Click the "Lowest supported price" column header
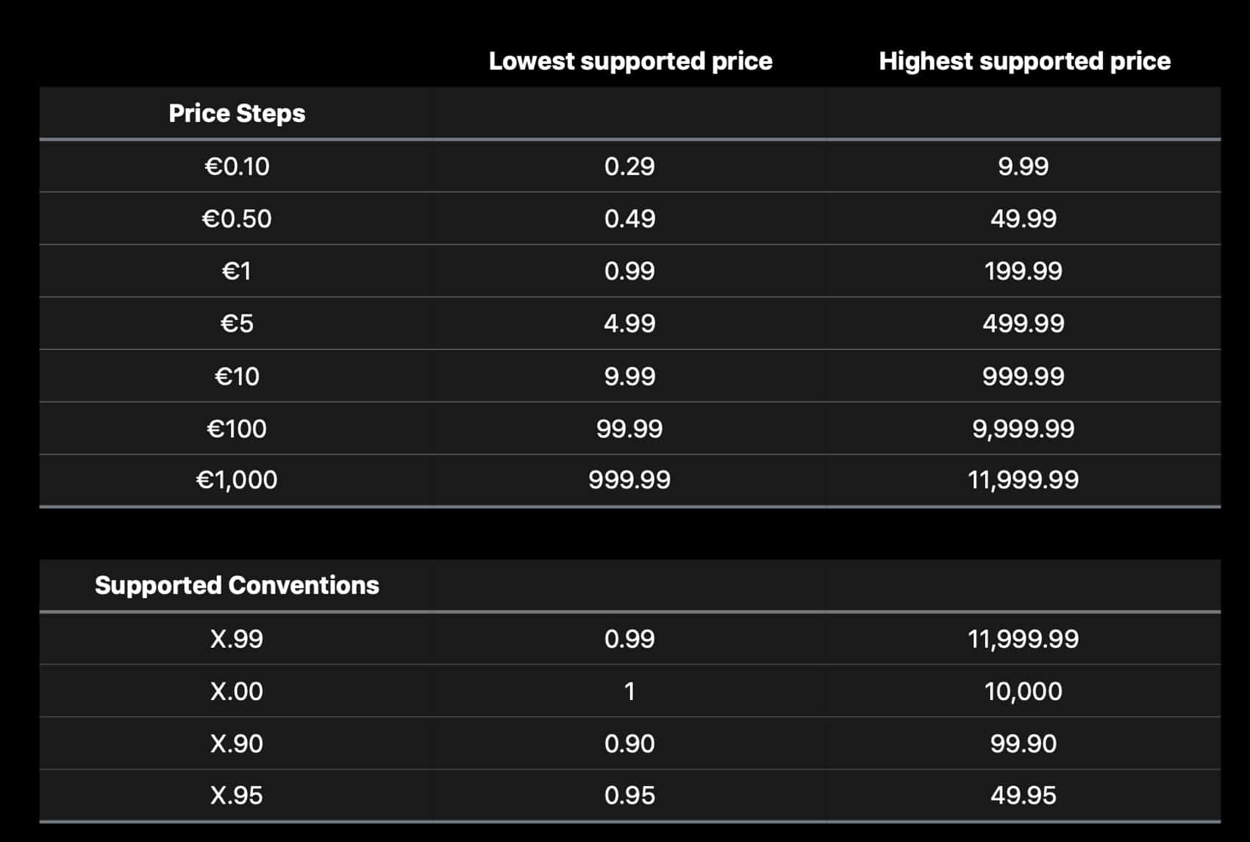Screen dimensions: 1250x842 (630, 61)
